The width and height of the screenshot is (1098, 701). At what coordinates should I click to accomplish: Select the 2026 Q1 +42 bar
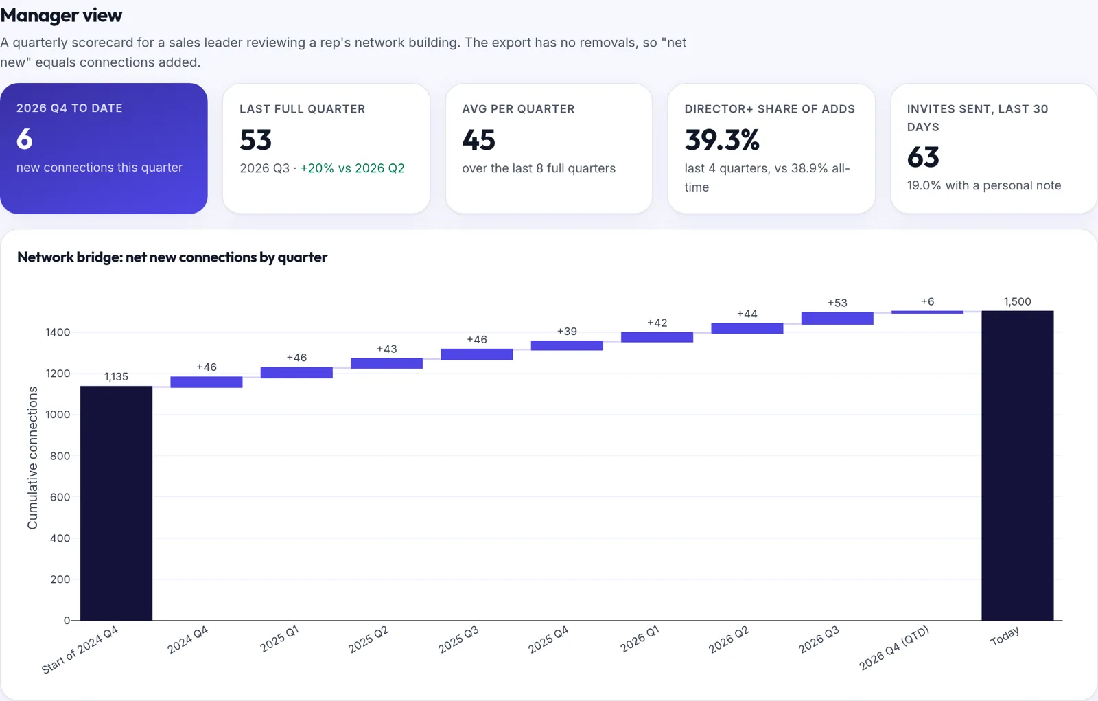click(x=657, y=337)
